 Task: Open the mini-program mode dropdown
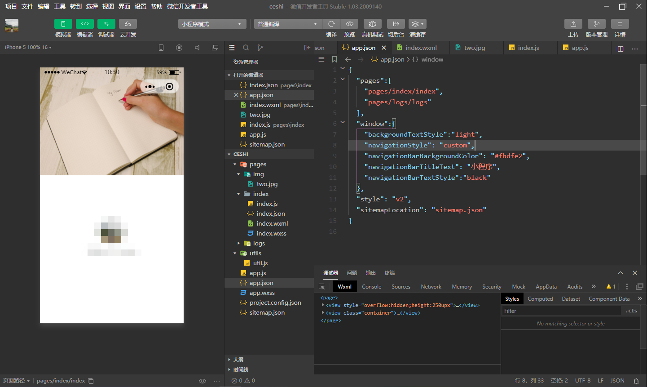(x=212, y=24)
